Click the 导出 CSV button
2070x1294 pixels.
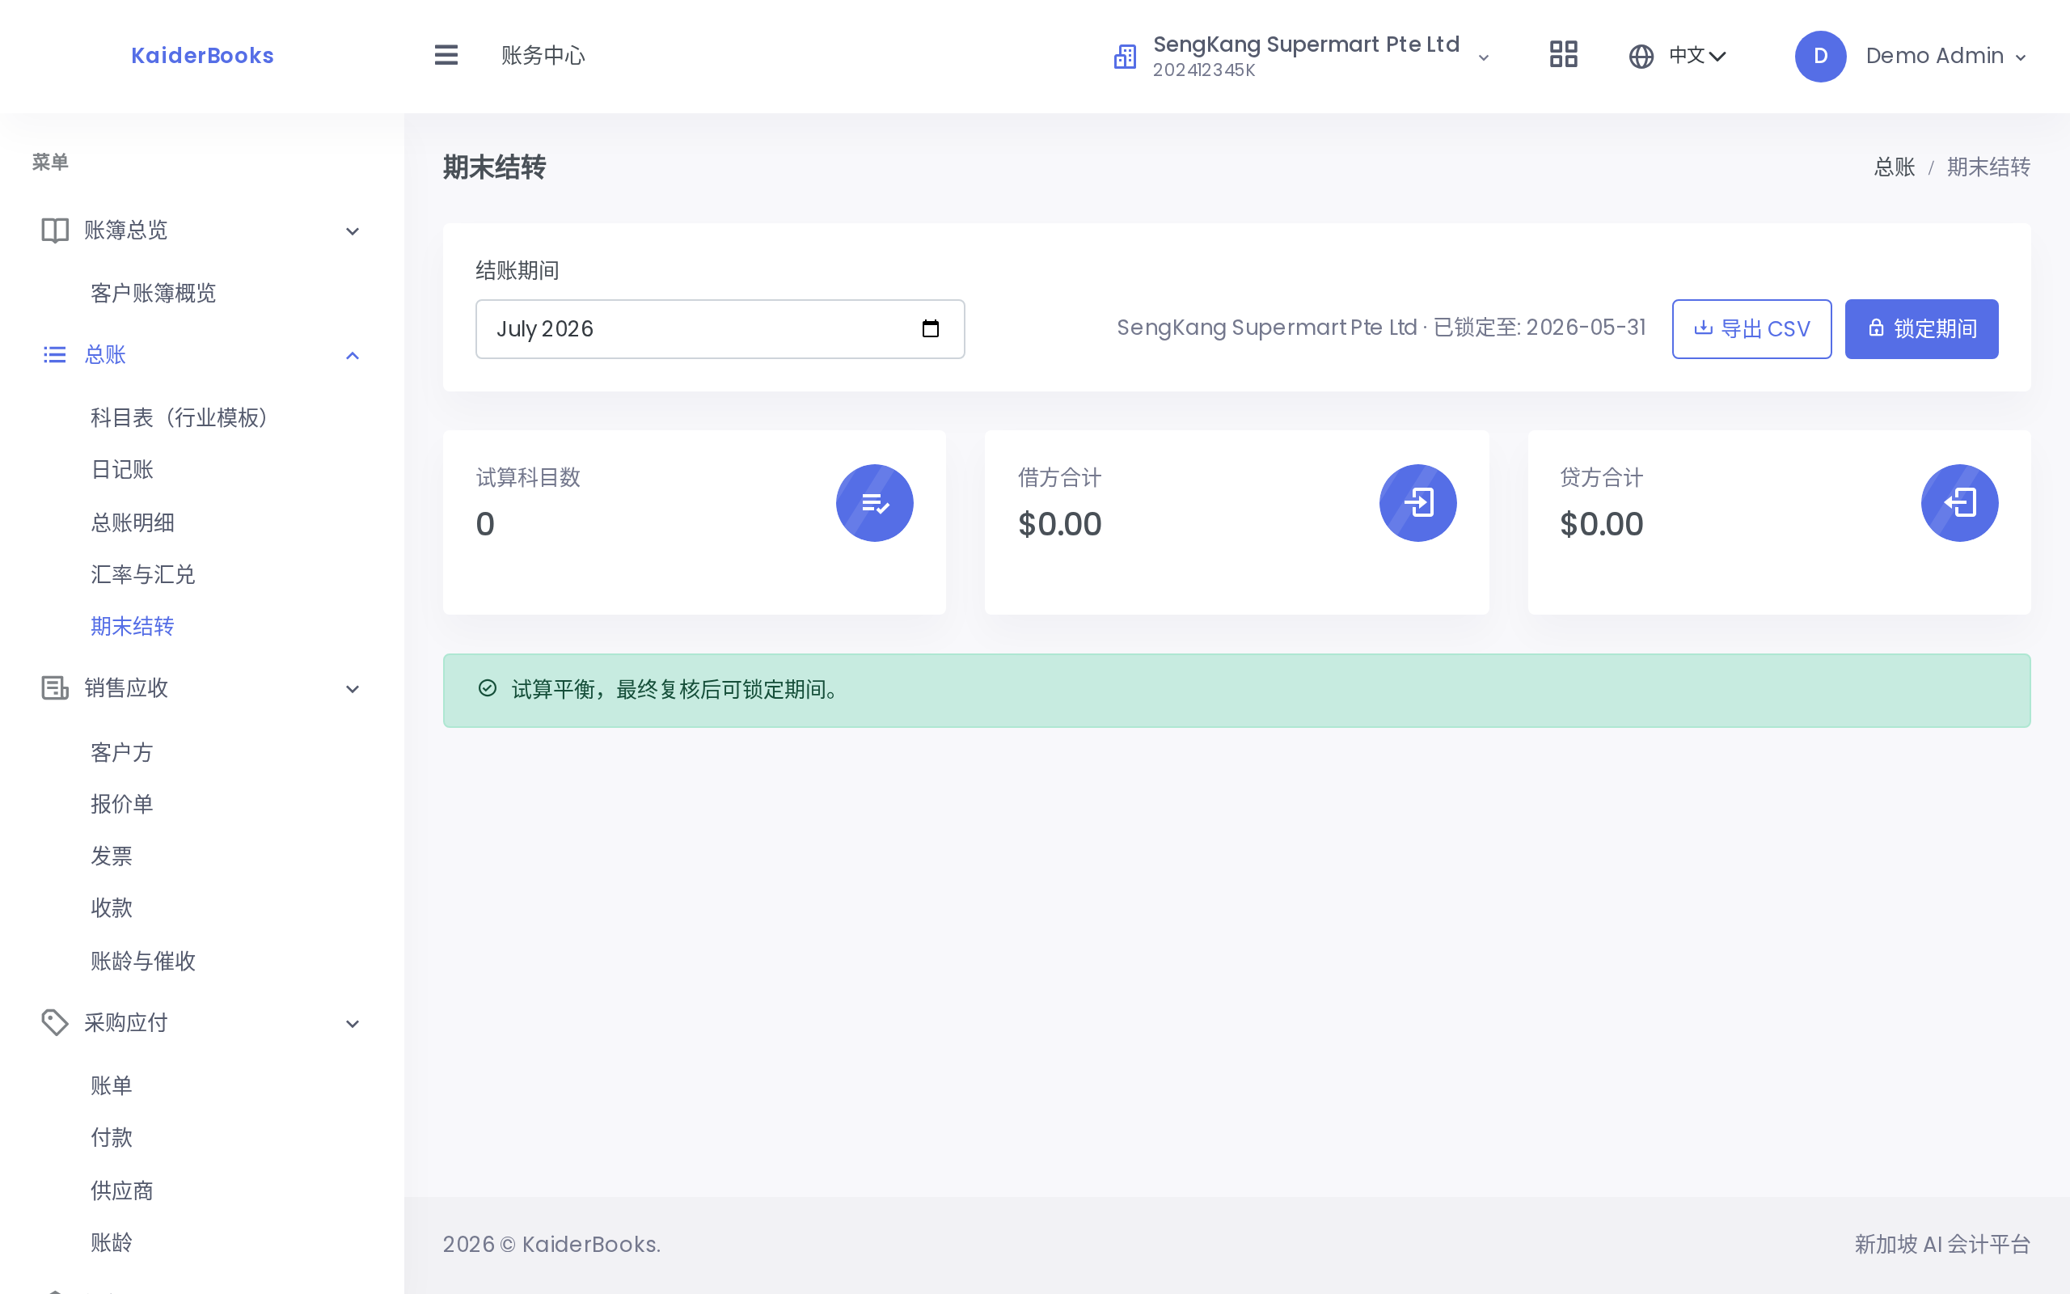pyautogui.click(x=1751, y=328)
